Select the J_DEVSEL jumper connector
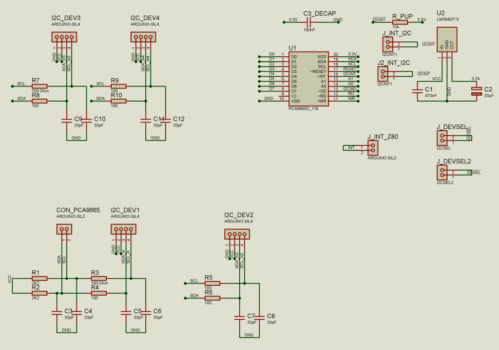This screenshot has height=350, width=499. [x=441, y=138]
